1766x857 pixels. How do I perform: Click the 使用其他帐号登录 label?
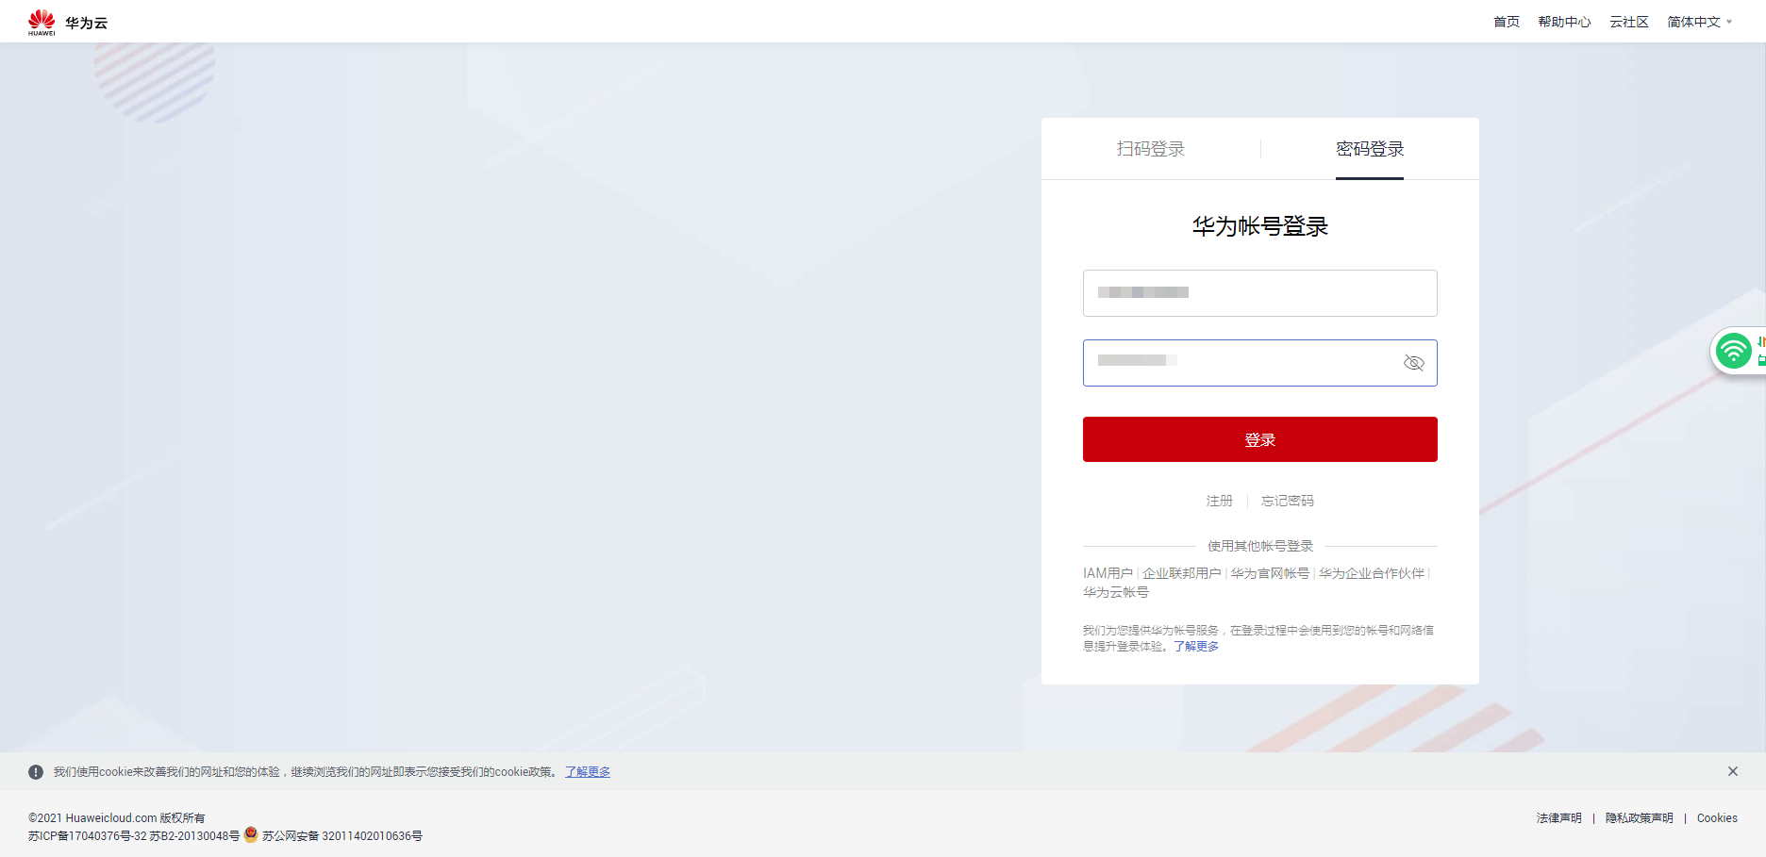[1260, 546]
